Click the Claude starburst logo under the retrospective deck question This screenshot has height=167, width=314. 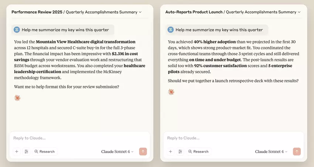coord(171,92)
